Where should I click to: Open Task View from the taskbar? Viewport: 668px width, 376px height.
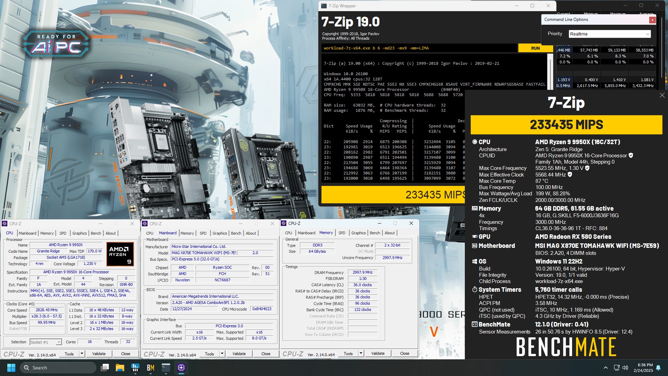(105, 368)
